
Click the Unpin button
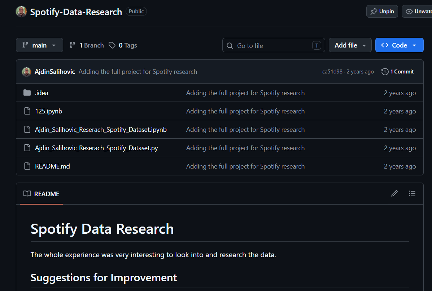(x=382, y=11)
